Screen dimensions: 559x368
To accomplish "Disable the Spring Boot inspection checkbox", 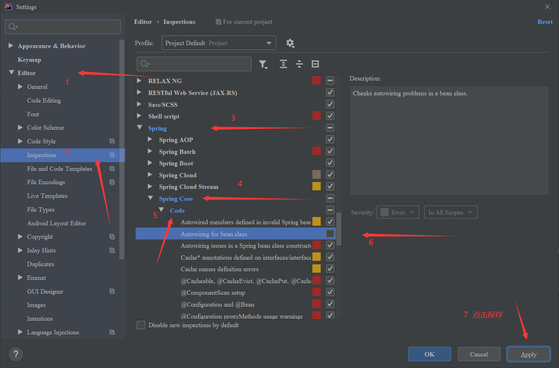I will click(330, 163).
